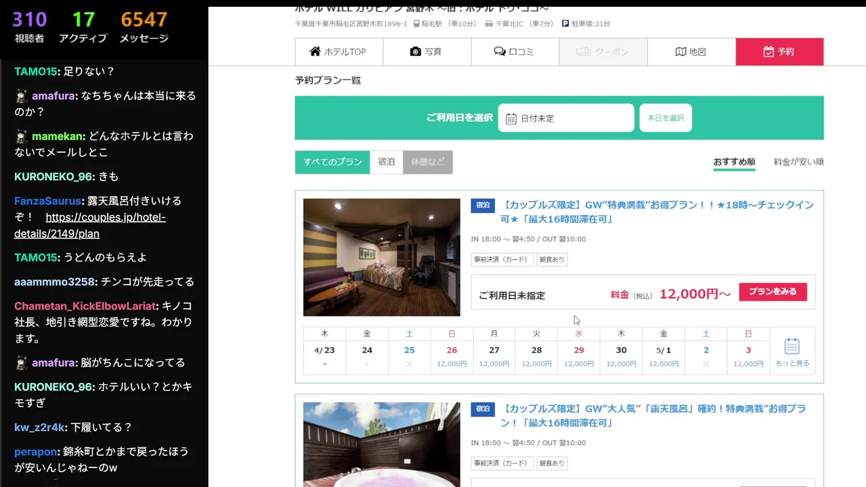Click the 事前決済（カード） tag of first plan
The height and width of the screenshot is (487, 866).
(502, 260)
